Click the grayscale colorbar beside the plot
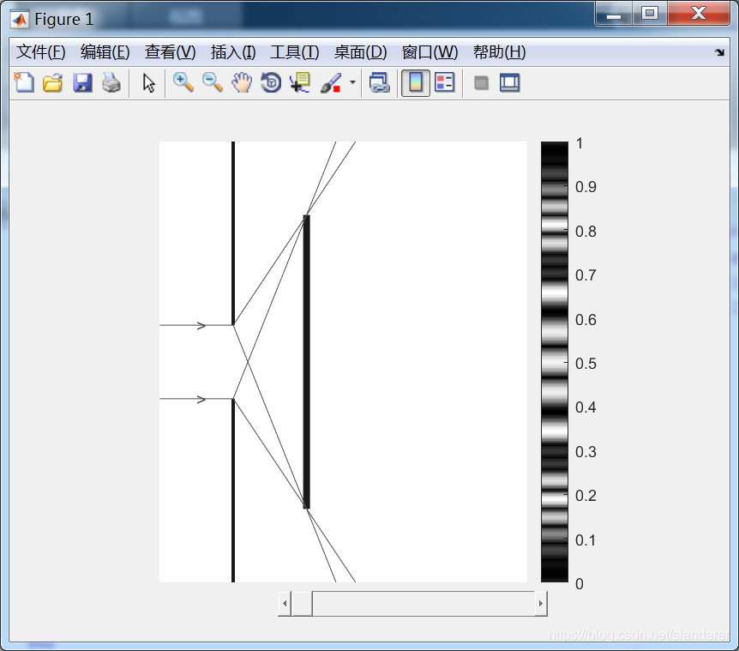 [x=554, y=362]
